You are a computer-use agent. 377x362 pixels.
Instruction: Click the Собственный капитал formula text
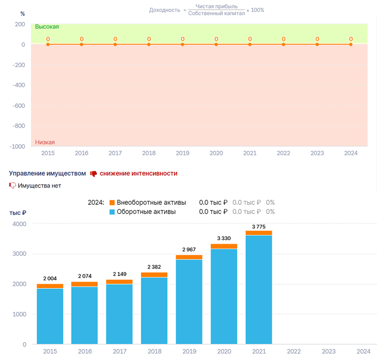(x=216, y=13)
